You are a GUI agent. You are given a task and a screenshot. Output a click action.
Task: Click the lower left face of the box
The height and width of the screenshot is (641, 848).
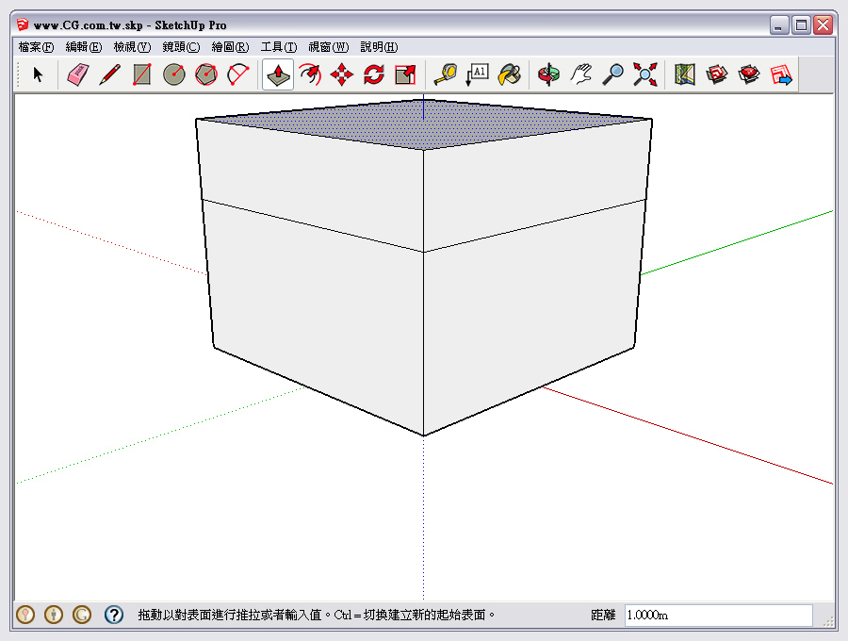[x=317, y=320]
